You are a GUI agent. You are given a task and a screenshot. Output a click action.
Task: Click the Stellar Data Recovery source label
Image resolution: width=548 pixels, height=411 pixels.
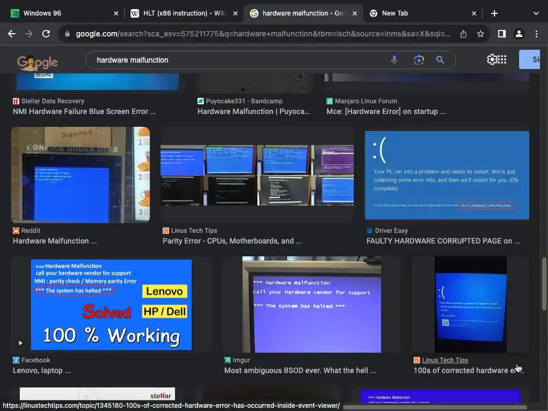pos(53,101)
